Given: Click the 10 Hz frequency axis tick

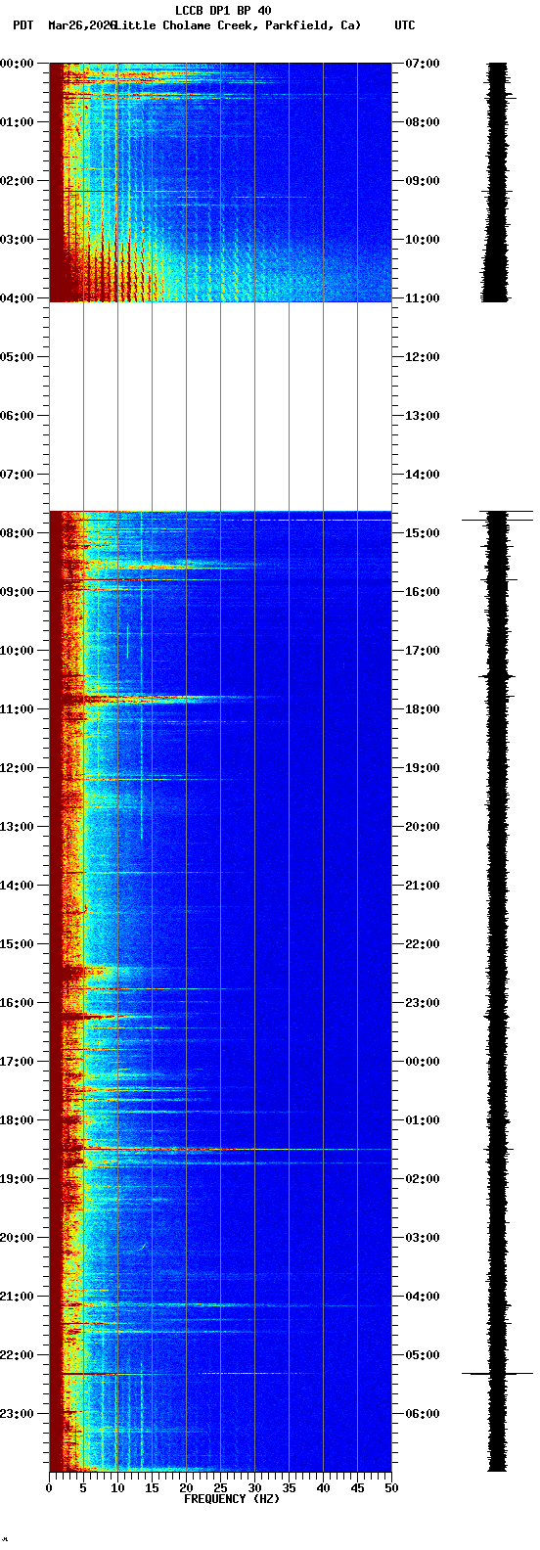Looking at the screenshot, I should (x=117, y=1488).
